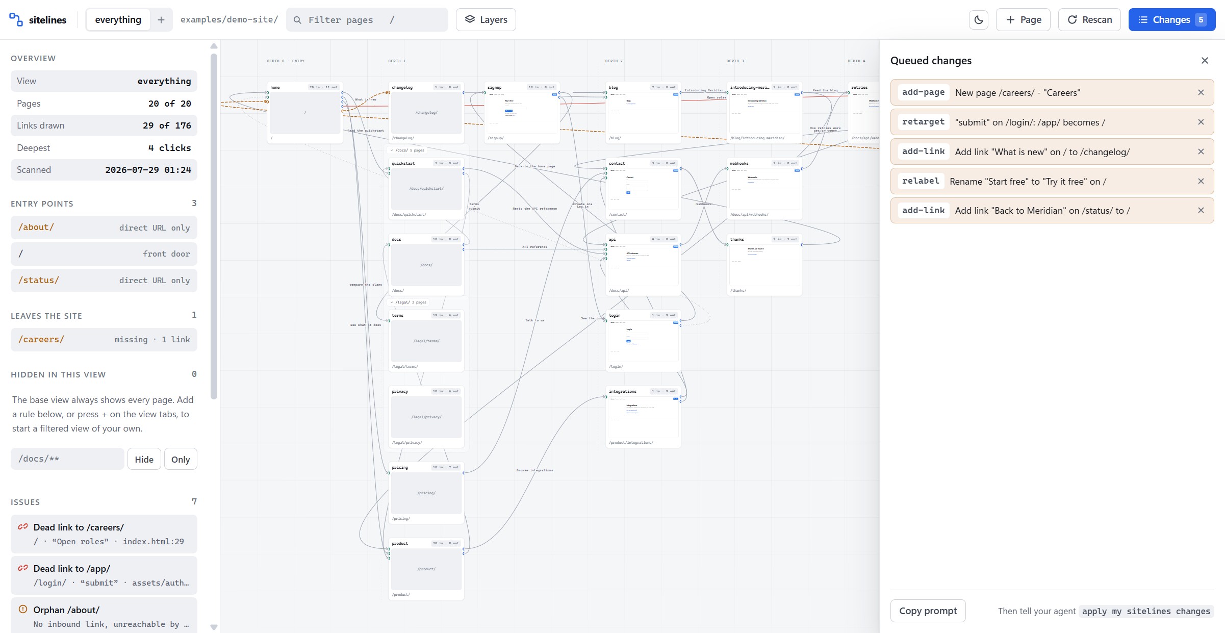Open the Dead link to /careers/ issue

pyautogui.click(x=104, y=534)
